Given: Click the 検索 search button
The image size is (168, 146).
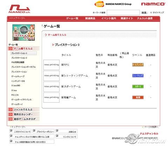Looking at the screenshot, I should 144,13.
